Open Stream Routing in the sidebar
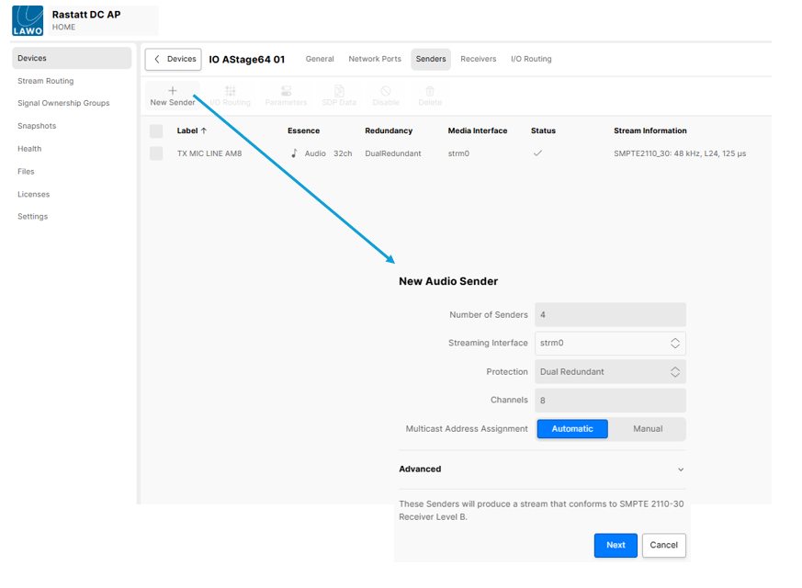This screenshot has width=802, height=588. (x=46, y=81)
